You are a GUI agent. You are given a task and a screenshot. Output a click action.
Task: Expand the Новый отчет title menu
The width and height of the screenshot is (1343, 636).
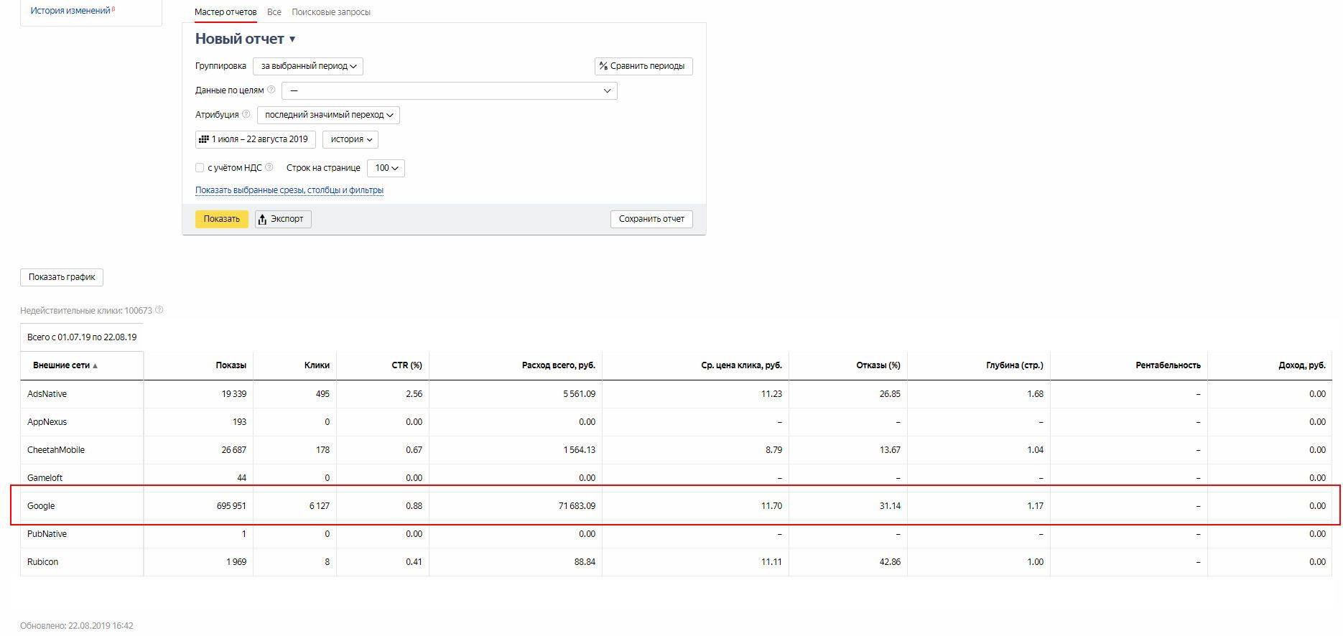coord(292,39)
